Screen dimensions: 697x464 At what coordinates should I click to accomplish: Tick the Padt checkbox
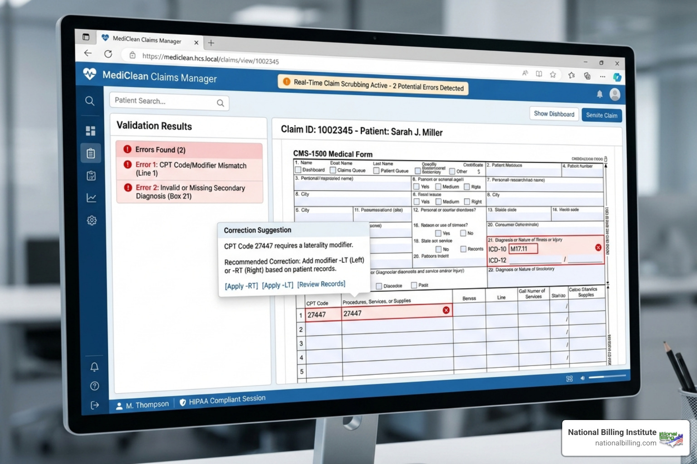coord(414,285)
